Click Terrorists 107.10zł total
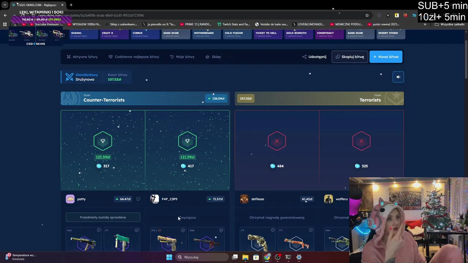Screen dimensions: 468x263 pos(245,98)
